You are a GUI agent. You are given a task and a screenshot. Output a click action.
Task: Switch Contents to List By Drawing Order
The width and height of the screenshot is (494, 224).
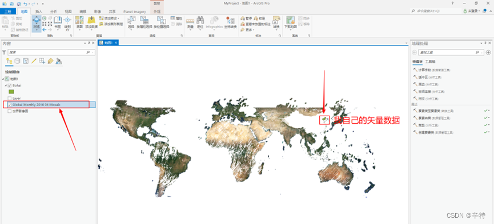point(10,61)
